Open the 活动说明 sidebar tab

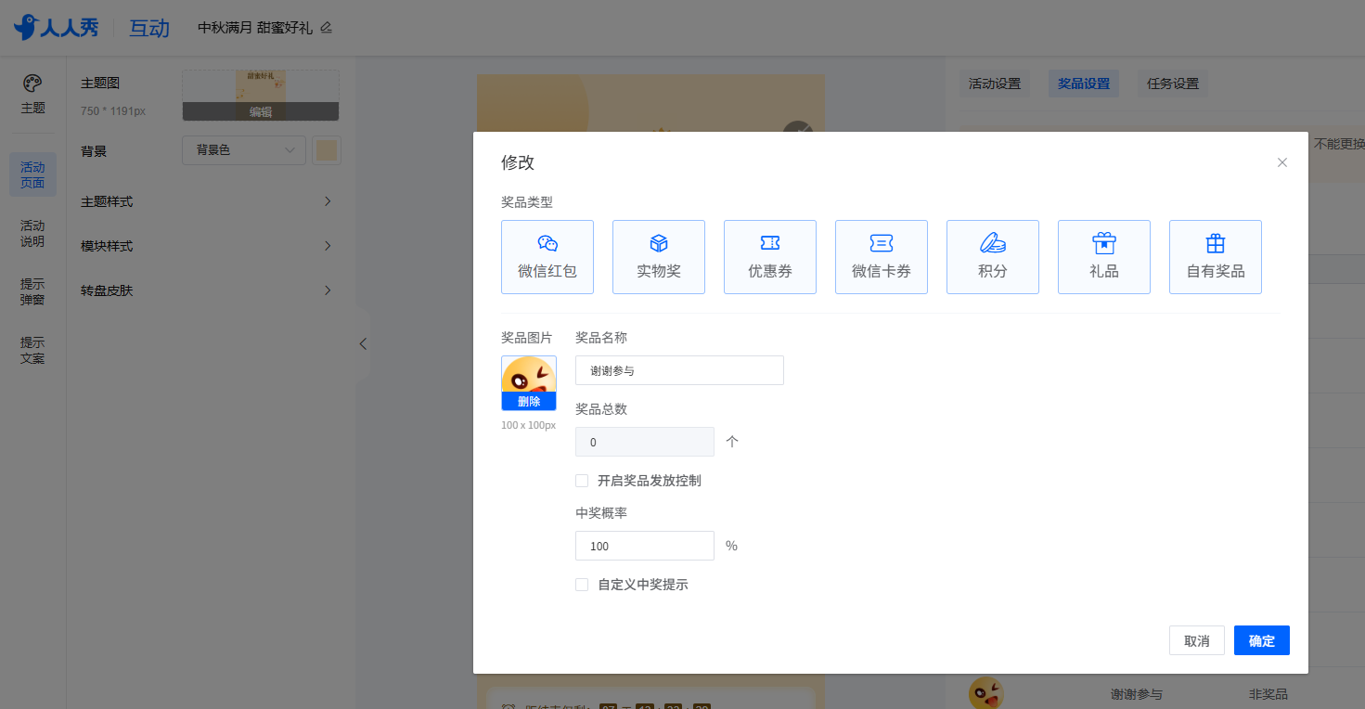tap(32, 233)
